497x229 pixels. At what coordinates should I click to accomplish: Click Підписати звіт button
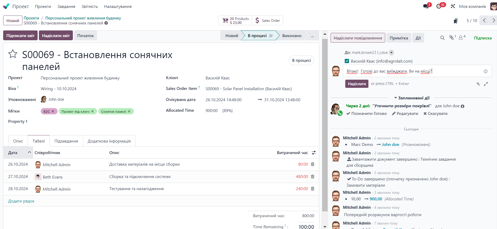pyautogui.click(x=21, y=35)
